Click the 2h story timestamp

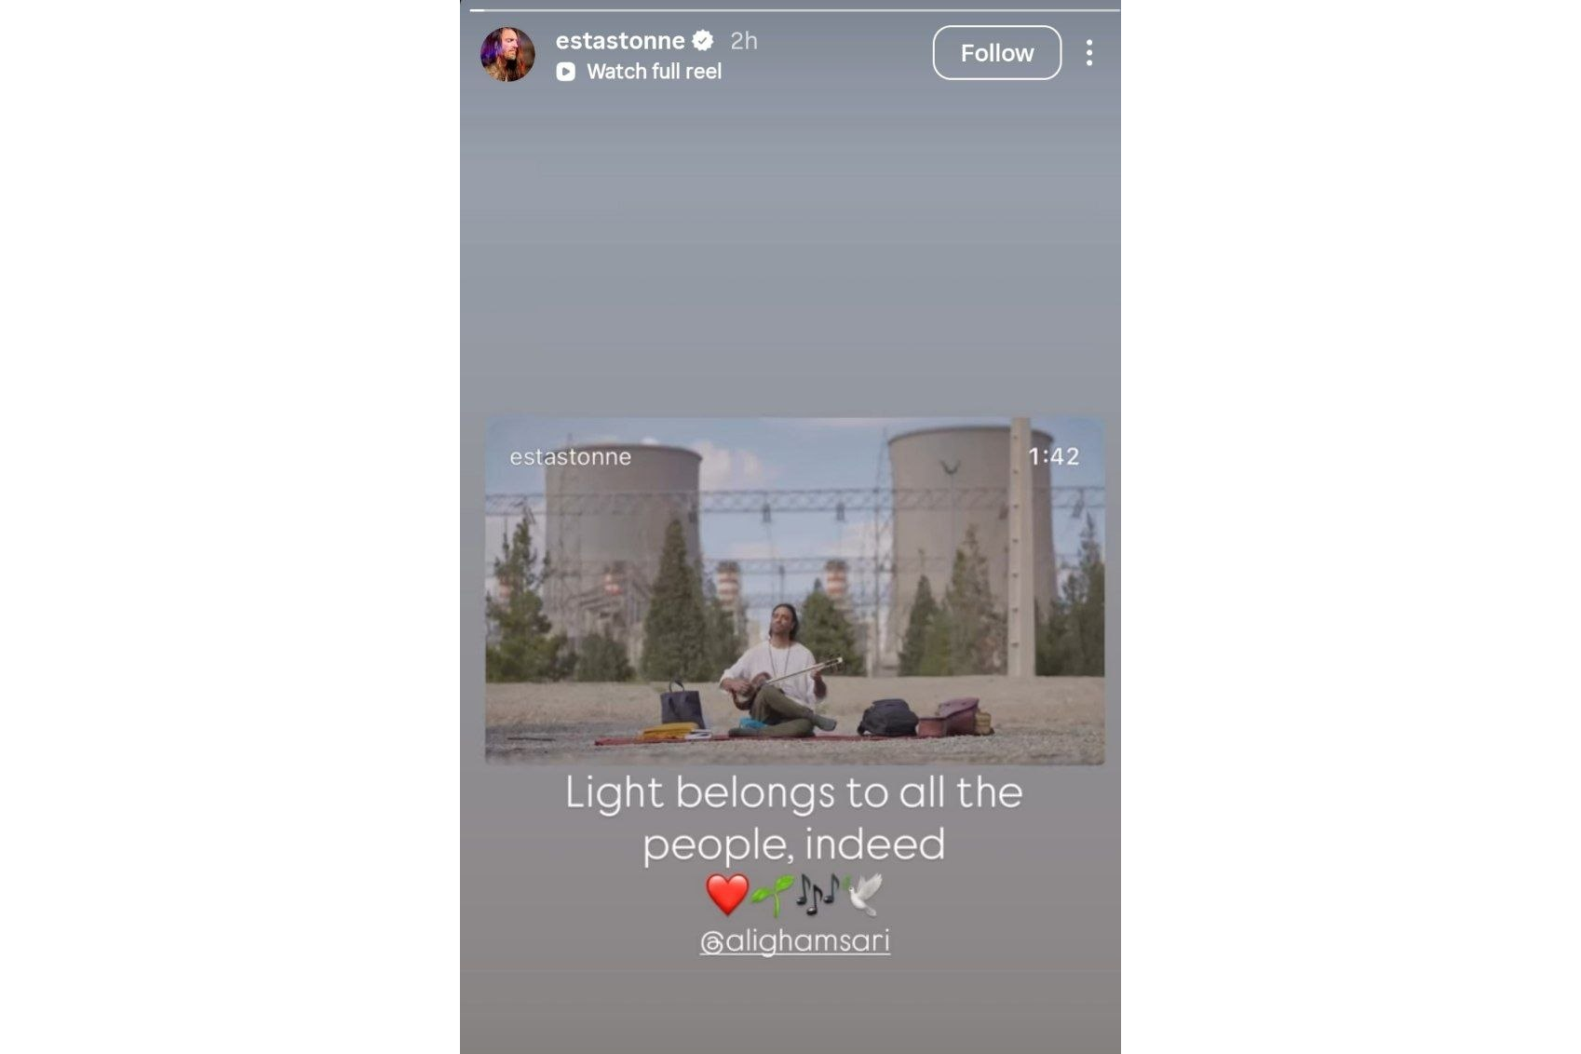pyautogui.click(x=744, y=41)
